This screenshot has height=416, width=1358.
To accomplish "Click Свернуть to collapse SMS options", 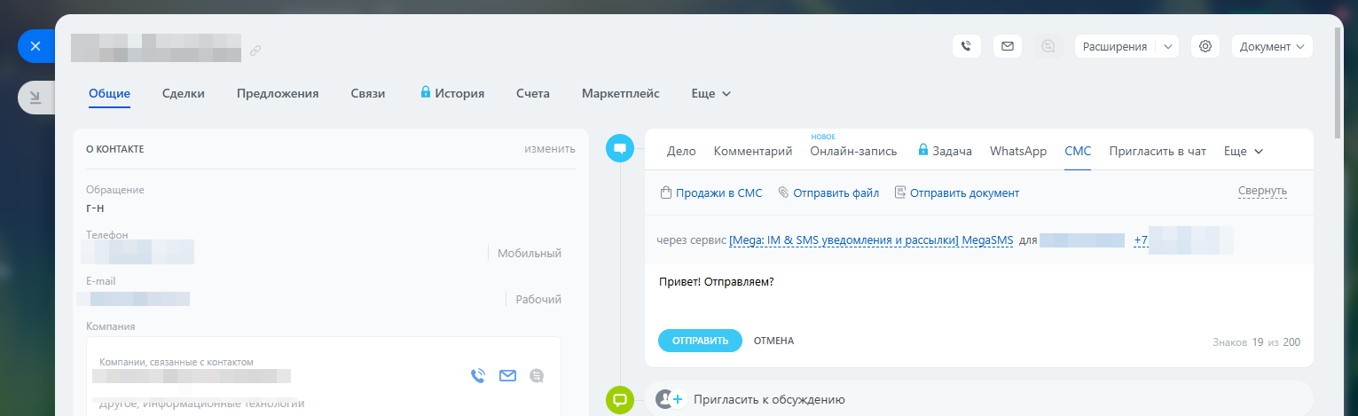I will click(1262, 191).
